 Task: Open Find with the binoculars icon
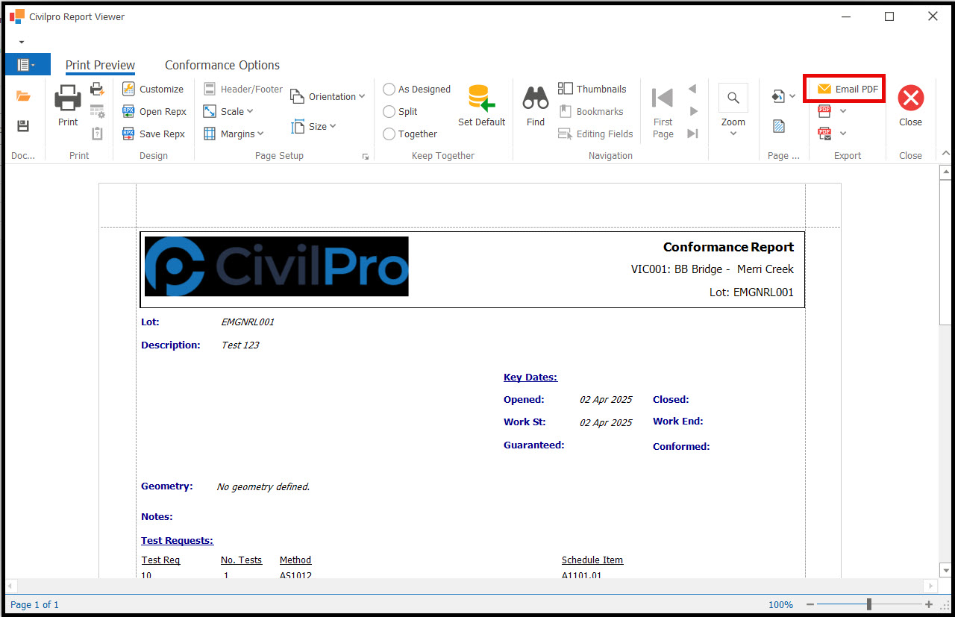point(536,106)
